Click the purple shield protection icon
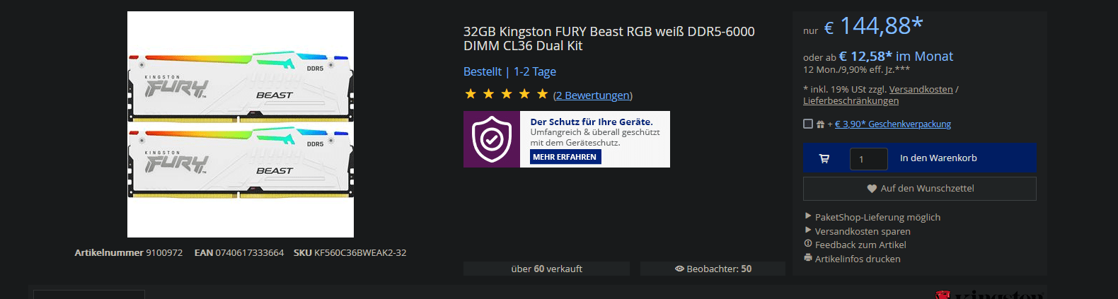 coord(492,139)
